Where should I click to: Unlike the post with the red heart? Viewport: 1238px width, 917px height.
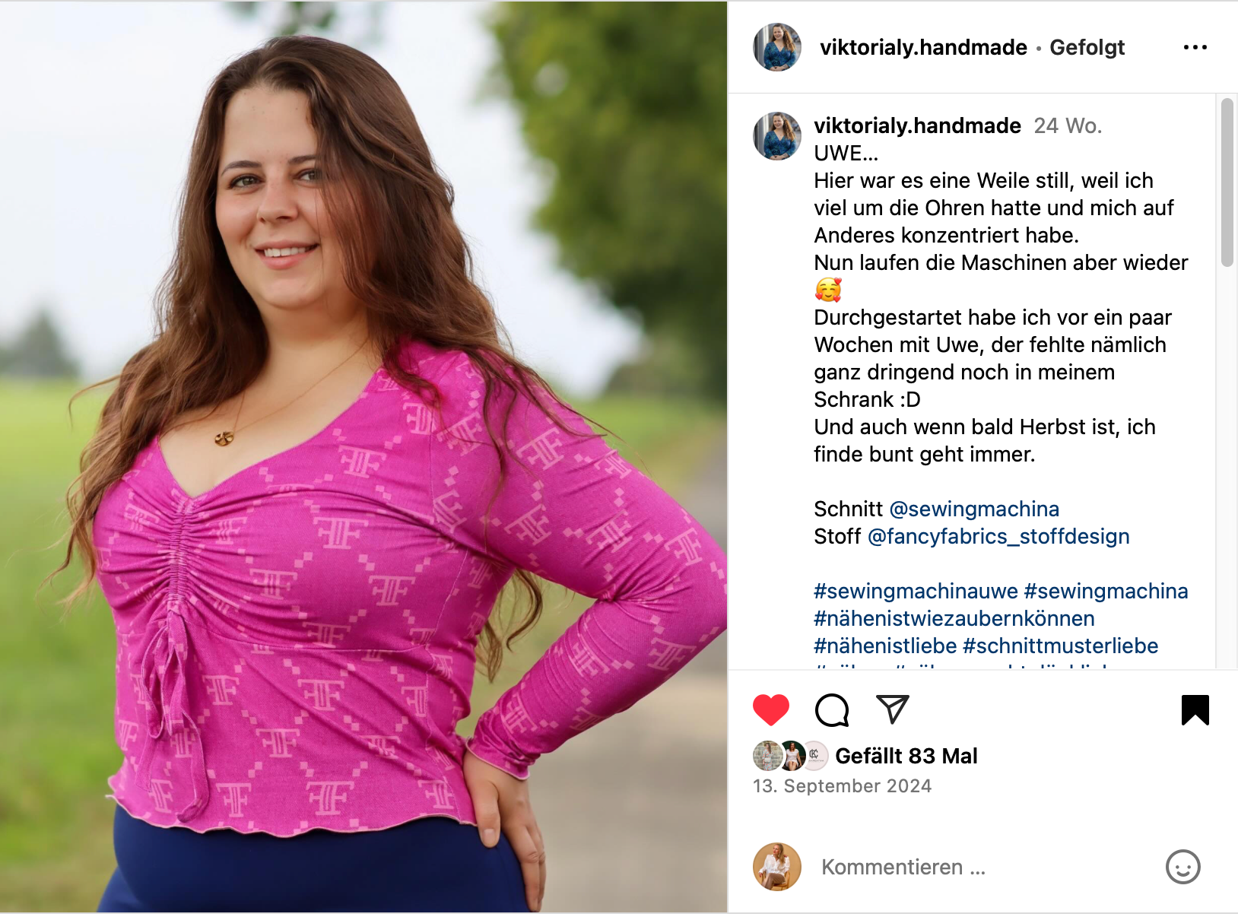tap(771, 710)
